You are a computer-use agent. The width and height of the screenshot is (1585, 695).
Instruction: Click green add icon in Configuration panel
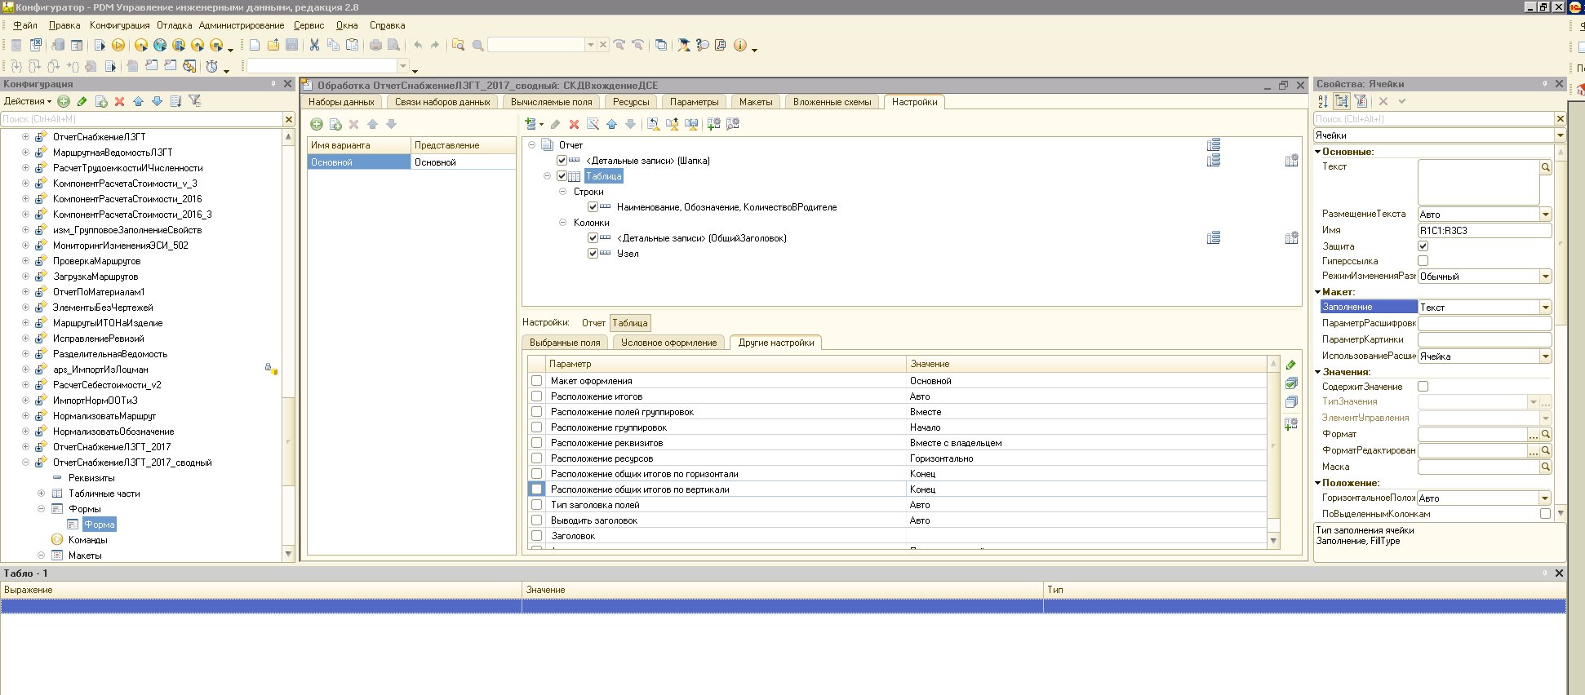click(64, 101)
